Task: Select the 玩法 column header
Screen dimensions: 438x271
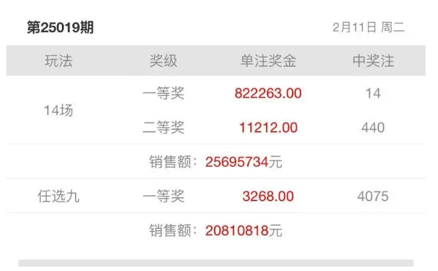Action: click(58, 61)
